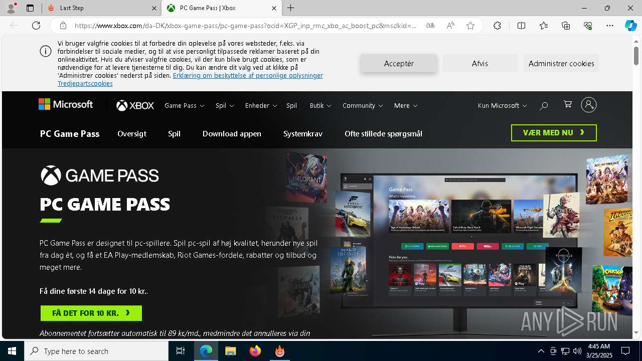Click the translate page icon in address bar
642x361 pixels.
(x=430, y=26)
